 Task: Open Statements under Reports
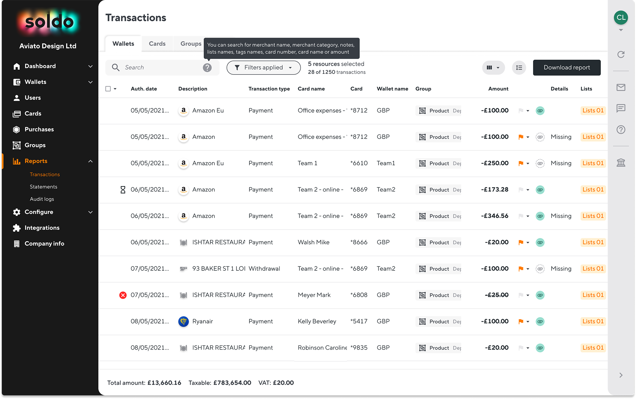point(43,187)
